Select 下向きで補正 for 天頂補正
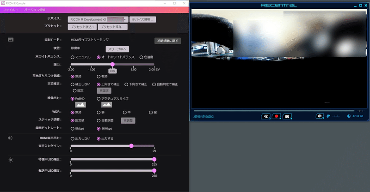 click(126, 84)
